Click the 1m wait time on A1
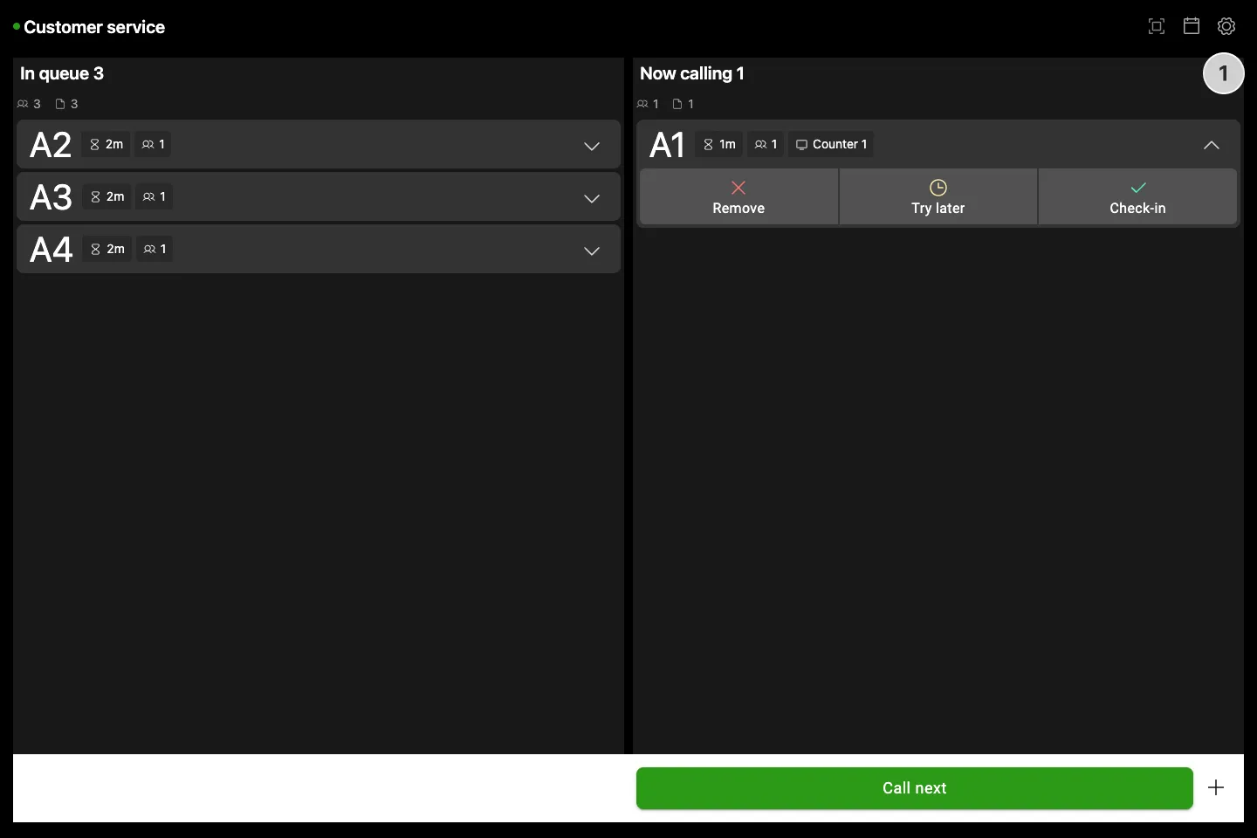This screenshot has height=838, width=1257. 719,144
